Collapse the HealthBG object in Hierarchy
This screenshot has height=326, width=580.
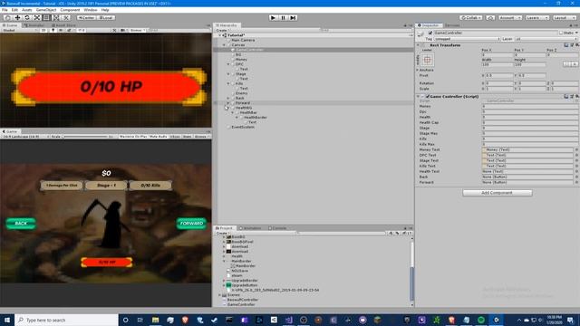point(228,108)
